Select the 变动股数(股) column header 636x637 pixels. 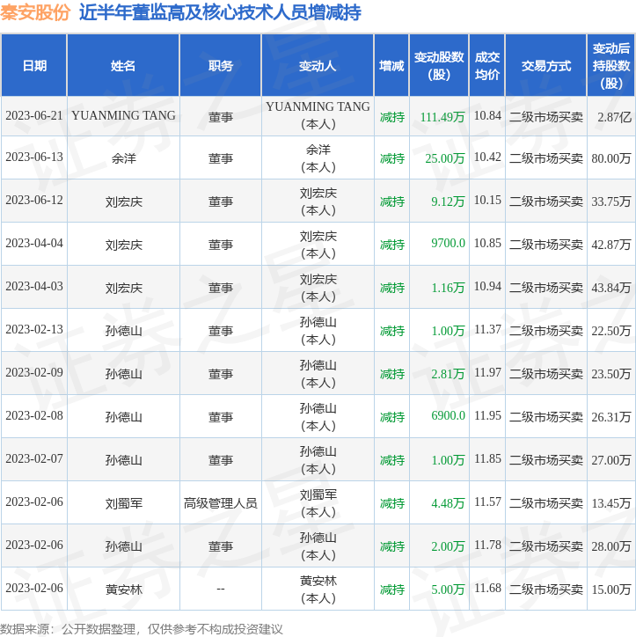[x=439, y=65]
